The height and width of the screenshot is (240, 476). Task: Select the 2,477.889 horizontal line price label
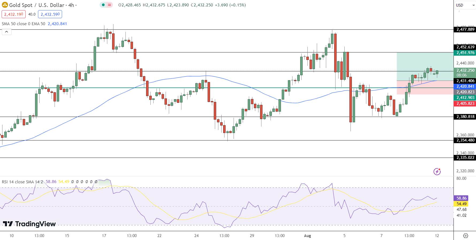465,29
